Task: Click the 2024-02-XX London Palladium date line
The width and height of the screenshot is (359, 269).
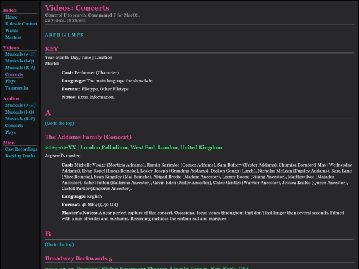Action: pos(134,147)
